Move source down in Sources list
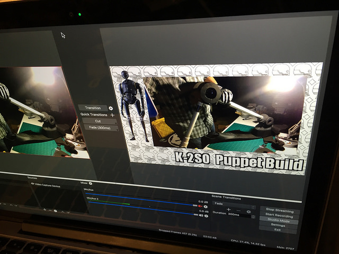The height and width of the screenshot is (254, 339). (x=68, y=212)
